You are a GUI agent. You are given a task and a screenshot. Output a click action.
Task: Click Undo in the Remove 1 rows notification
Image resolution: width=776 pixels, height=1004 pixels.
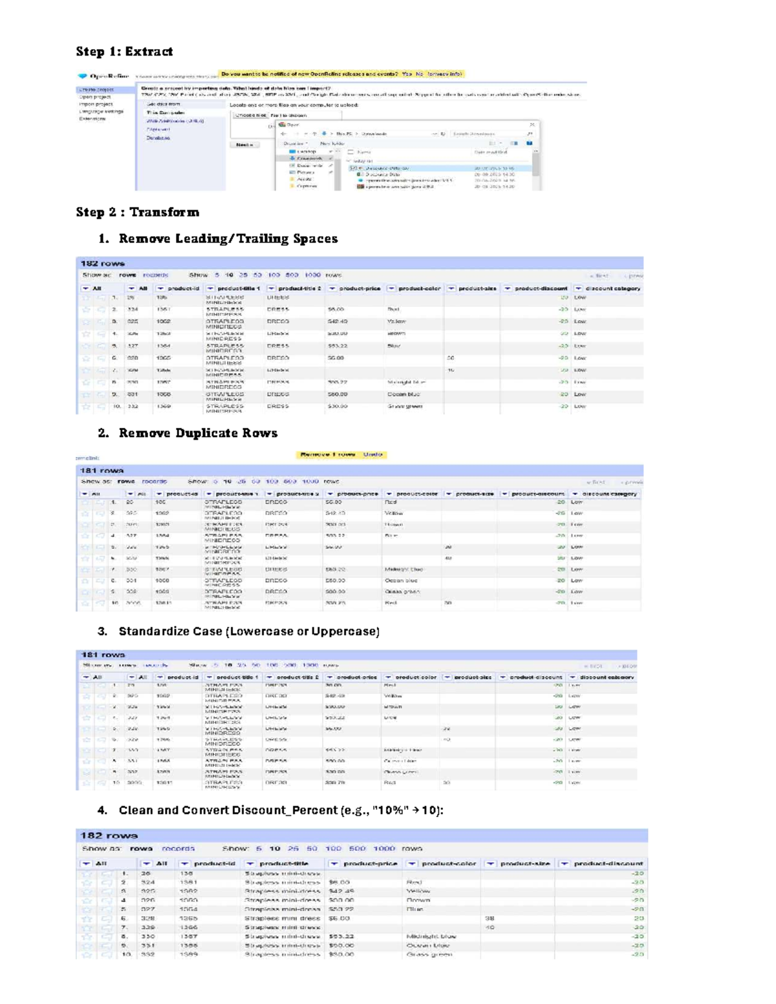[372, 454]
